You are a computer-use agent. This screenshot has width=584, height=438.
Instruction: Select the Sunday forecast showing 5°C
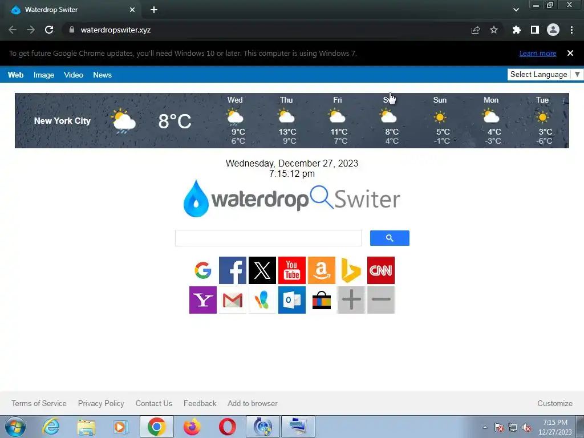[441, 120]
